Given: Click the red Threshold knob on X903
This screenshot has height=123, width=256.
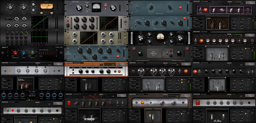Looking at the screenshot, I should 15,53.
